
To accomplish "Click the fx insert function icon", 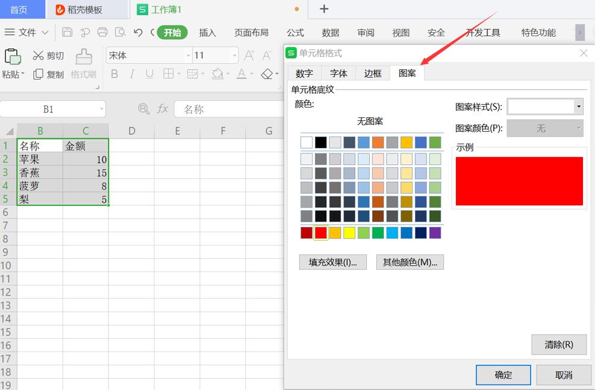I will 163,109.
